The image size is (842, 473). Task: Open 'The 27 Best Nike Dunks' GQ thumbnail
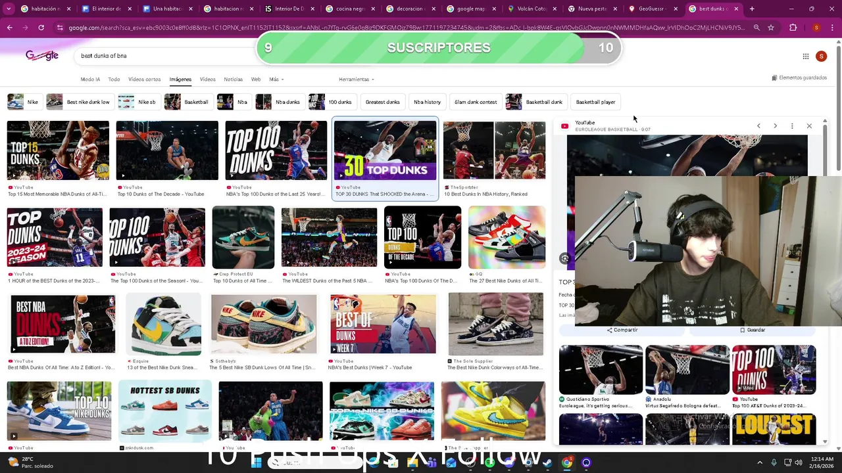tap(507, 237)
